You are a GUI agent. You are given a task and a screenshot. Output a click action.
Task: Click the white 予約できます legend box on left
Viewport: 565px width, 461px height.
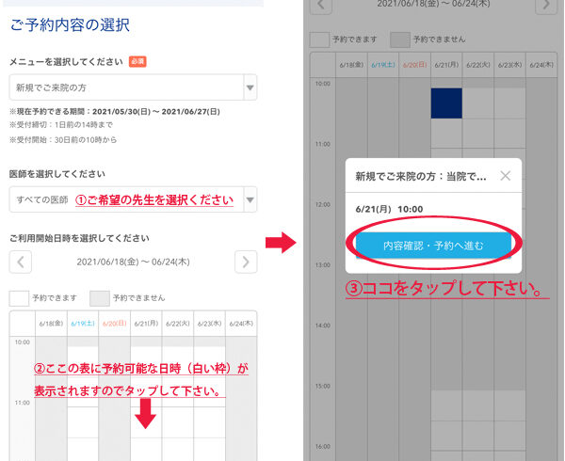pos(19,298)
